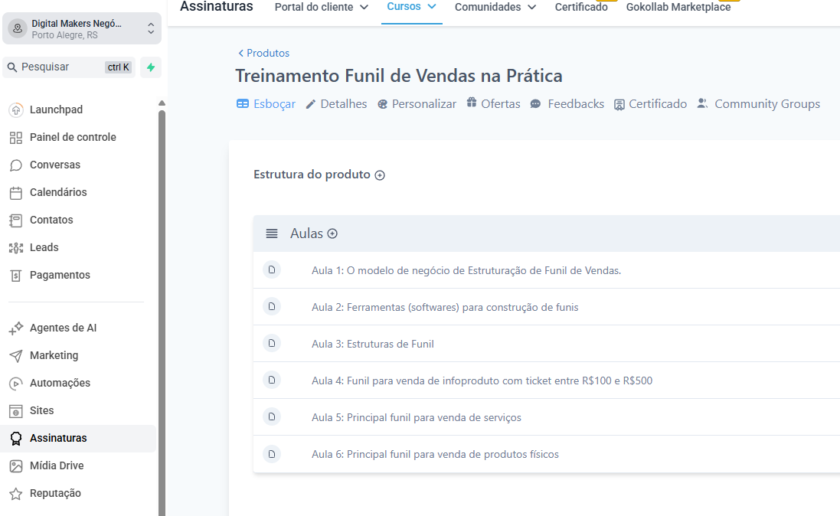Screen dimensions: 840x516
Task: Switch to the Community Groups tab
Action: tap(759, 104)
